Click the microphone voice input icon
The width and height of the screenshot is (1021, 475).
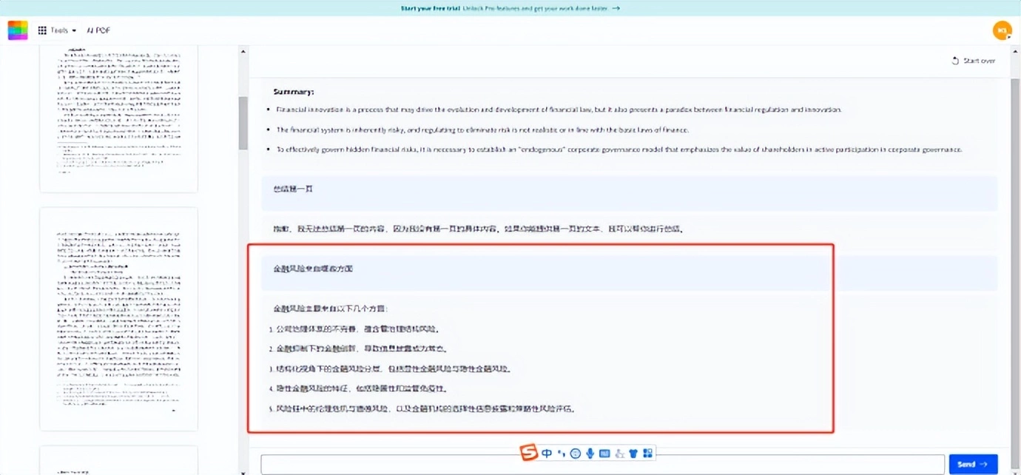click(590, 454)
